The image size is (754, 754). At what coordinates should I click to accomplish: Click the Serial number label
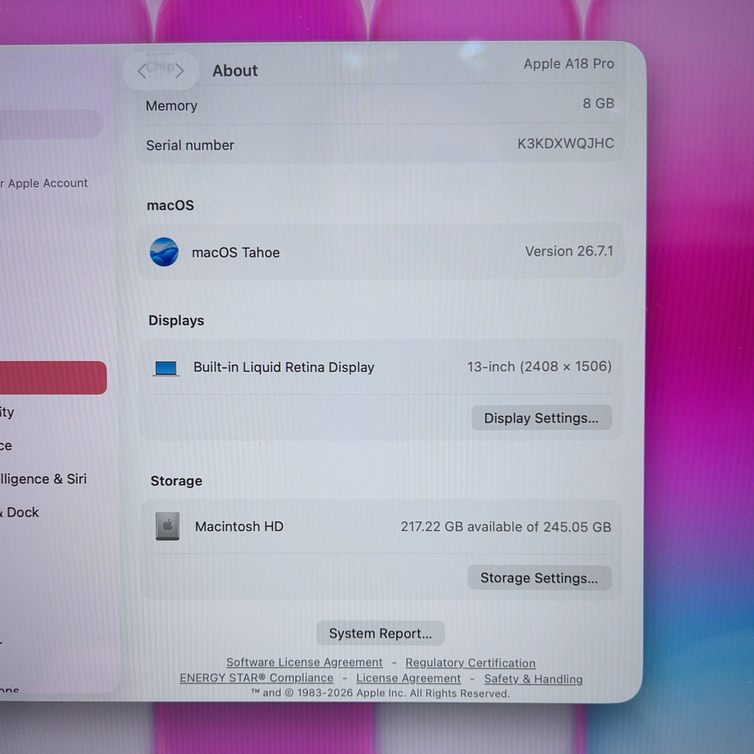coord(190,146)
